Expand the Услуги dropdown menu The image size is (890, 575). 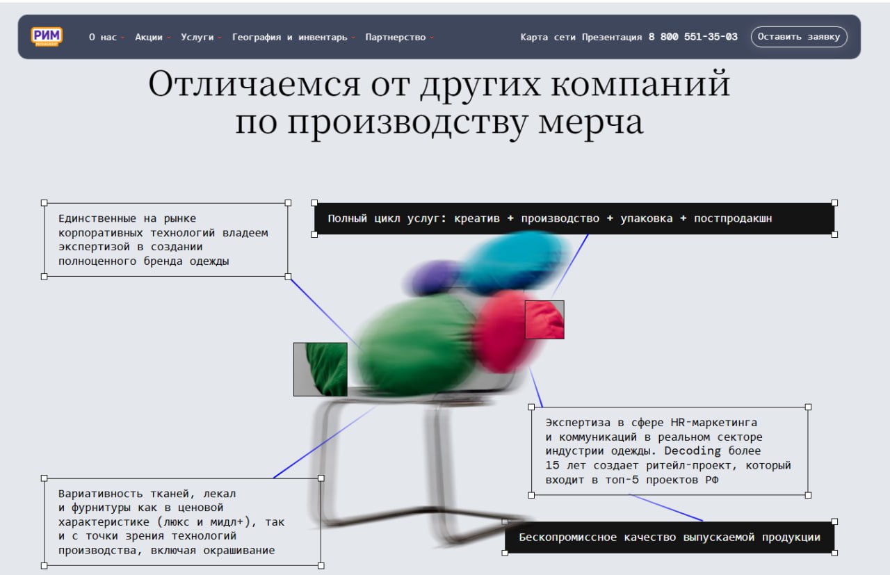click(x=201, y=38)
